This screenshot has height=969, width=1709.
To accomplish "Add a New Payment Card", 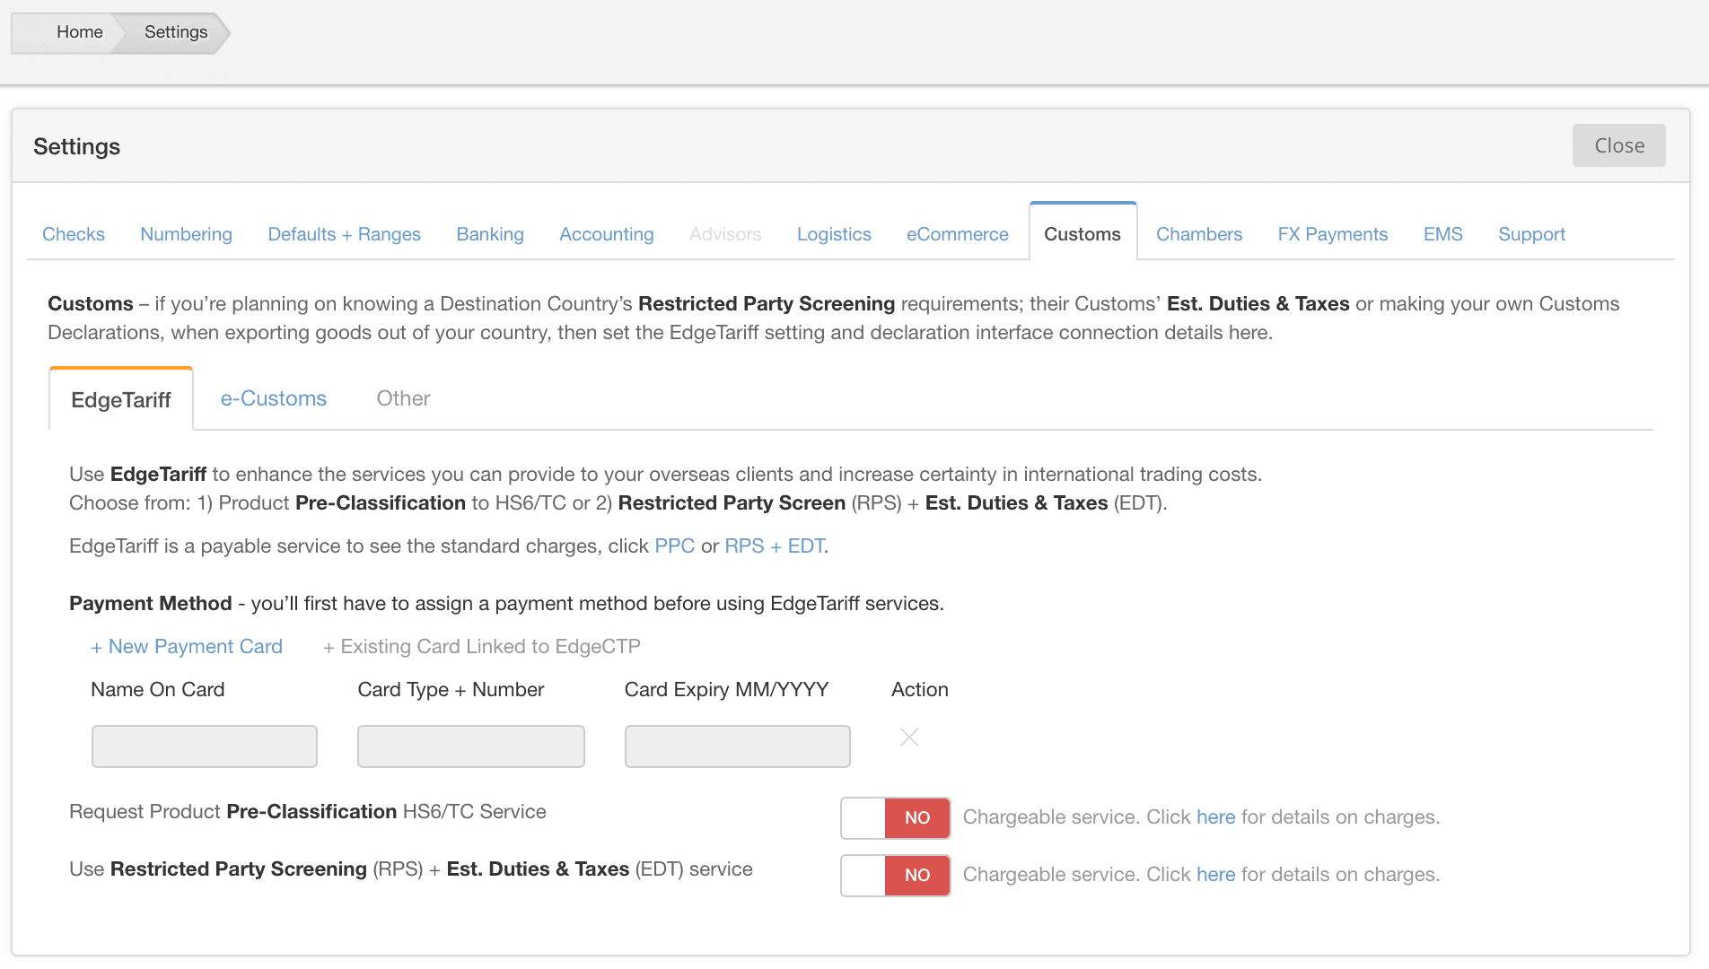I will point(187,646).
